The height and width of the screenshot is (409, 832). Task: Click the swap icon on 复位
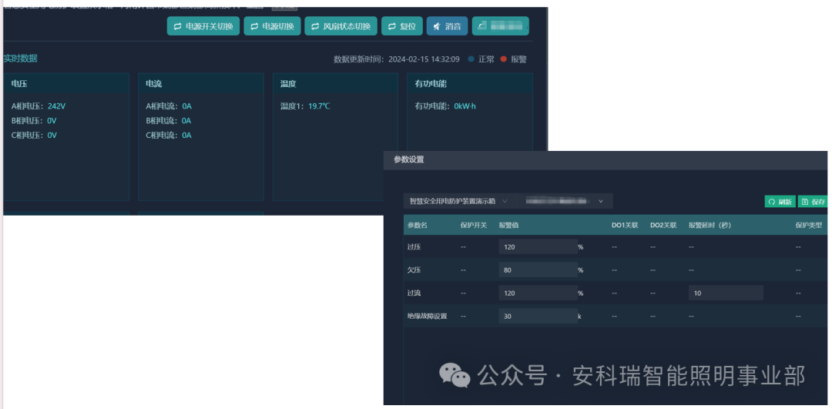tap(392, 26)
